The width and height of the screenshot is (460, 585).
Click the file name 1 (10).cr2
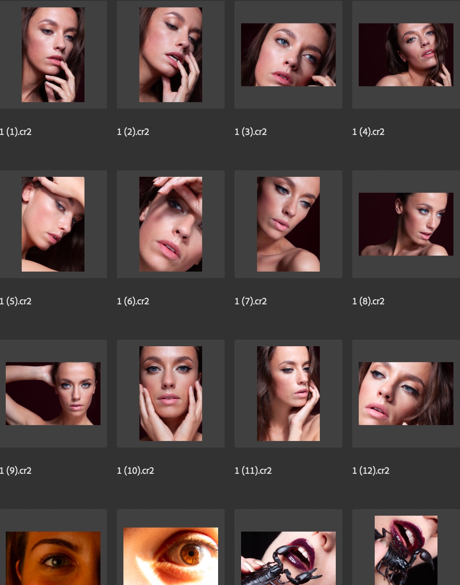(135, 471)
